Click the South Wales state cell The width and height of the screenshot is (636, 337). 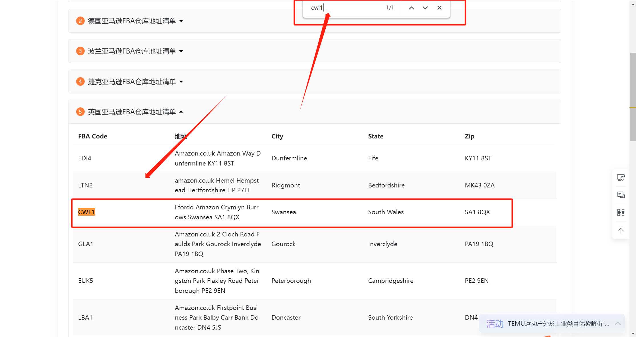386,212
